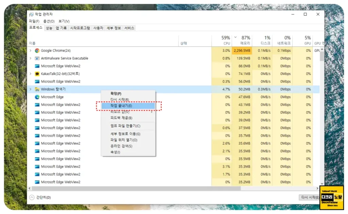Switch to the 성능 tab
This screenshot has height=214, width=348.
pyautogui.click(x=49, y=28)
